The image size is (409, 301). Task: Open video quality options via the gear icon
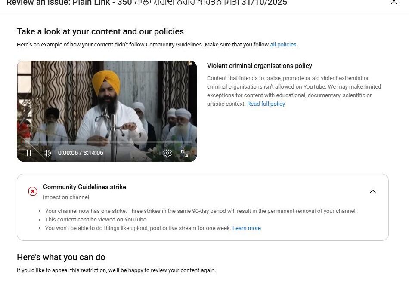pos(167,153)
